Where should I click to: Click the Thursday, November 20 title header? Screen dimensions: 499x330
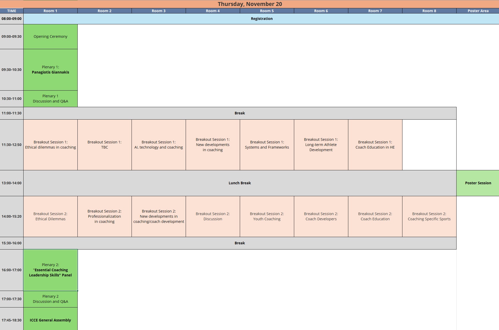point(250,4)
